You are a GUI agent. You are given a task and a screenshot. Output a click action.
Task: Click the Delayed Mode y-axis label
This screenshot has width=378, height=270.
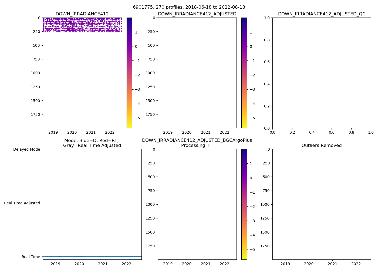pyautogui.click(x=26, y=149)
